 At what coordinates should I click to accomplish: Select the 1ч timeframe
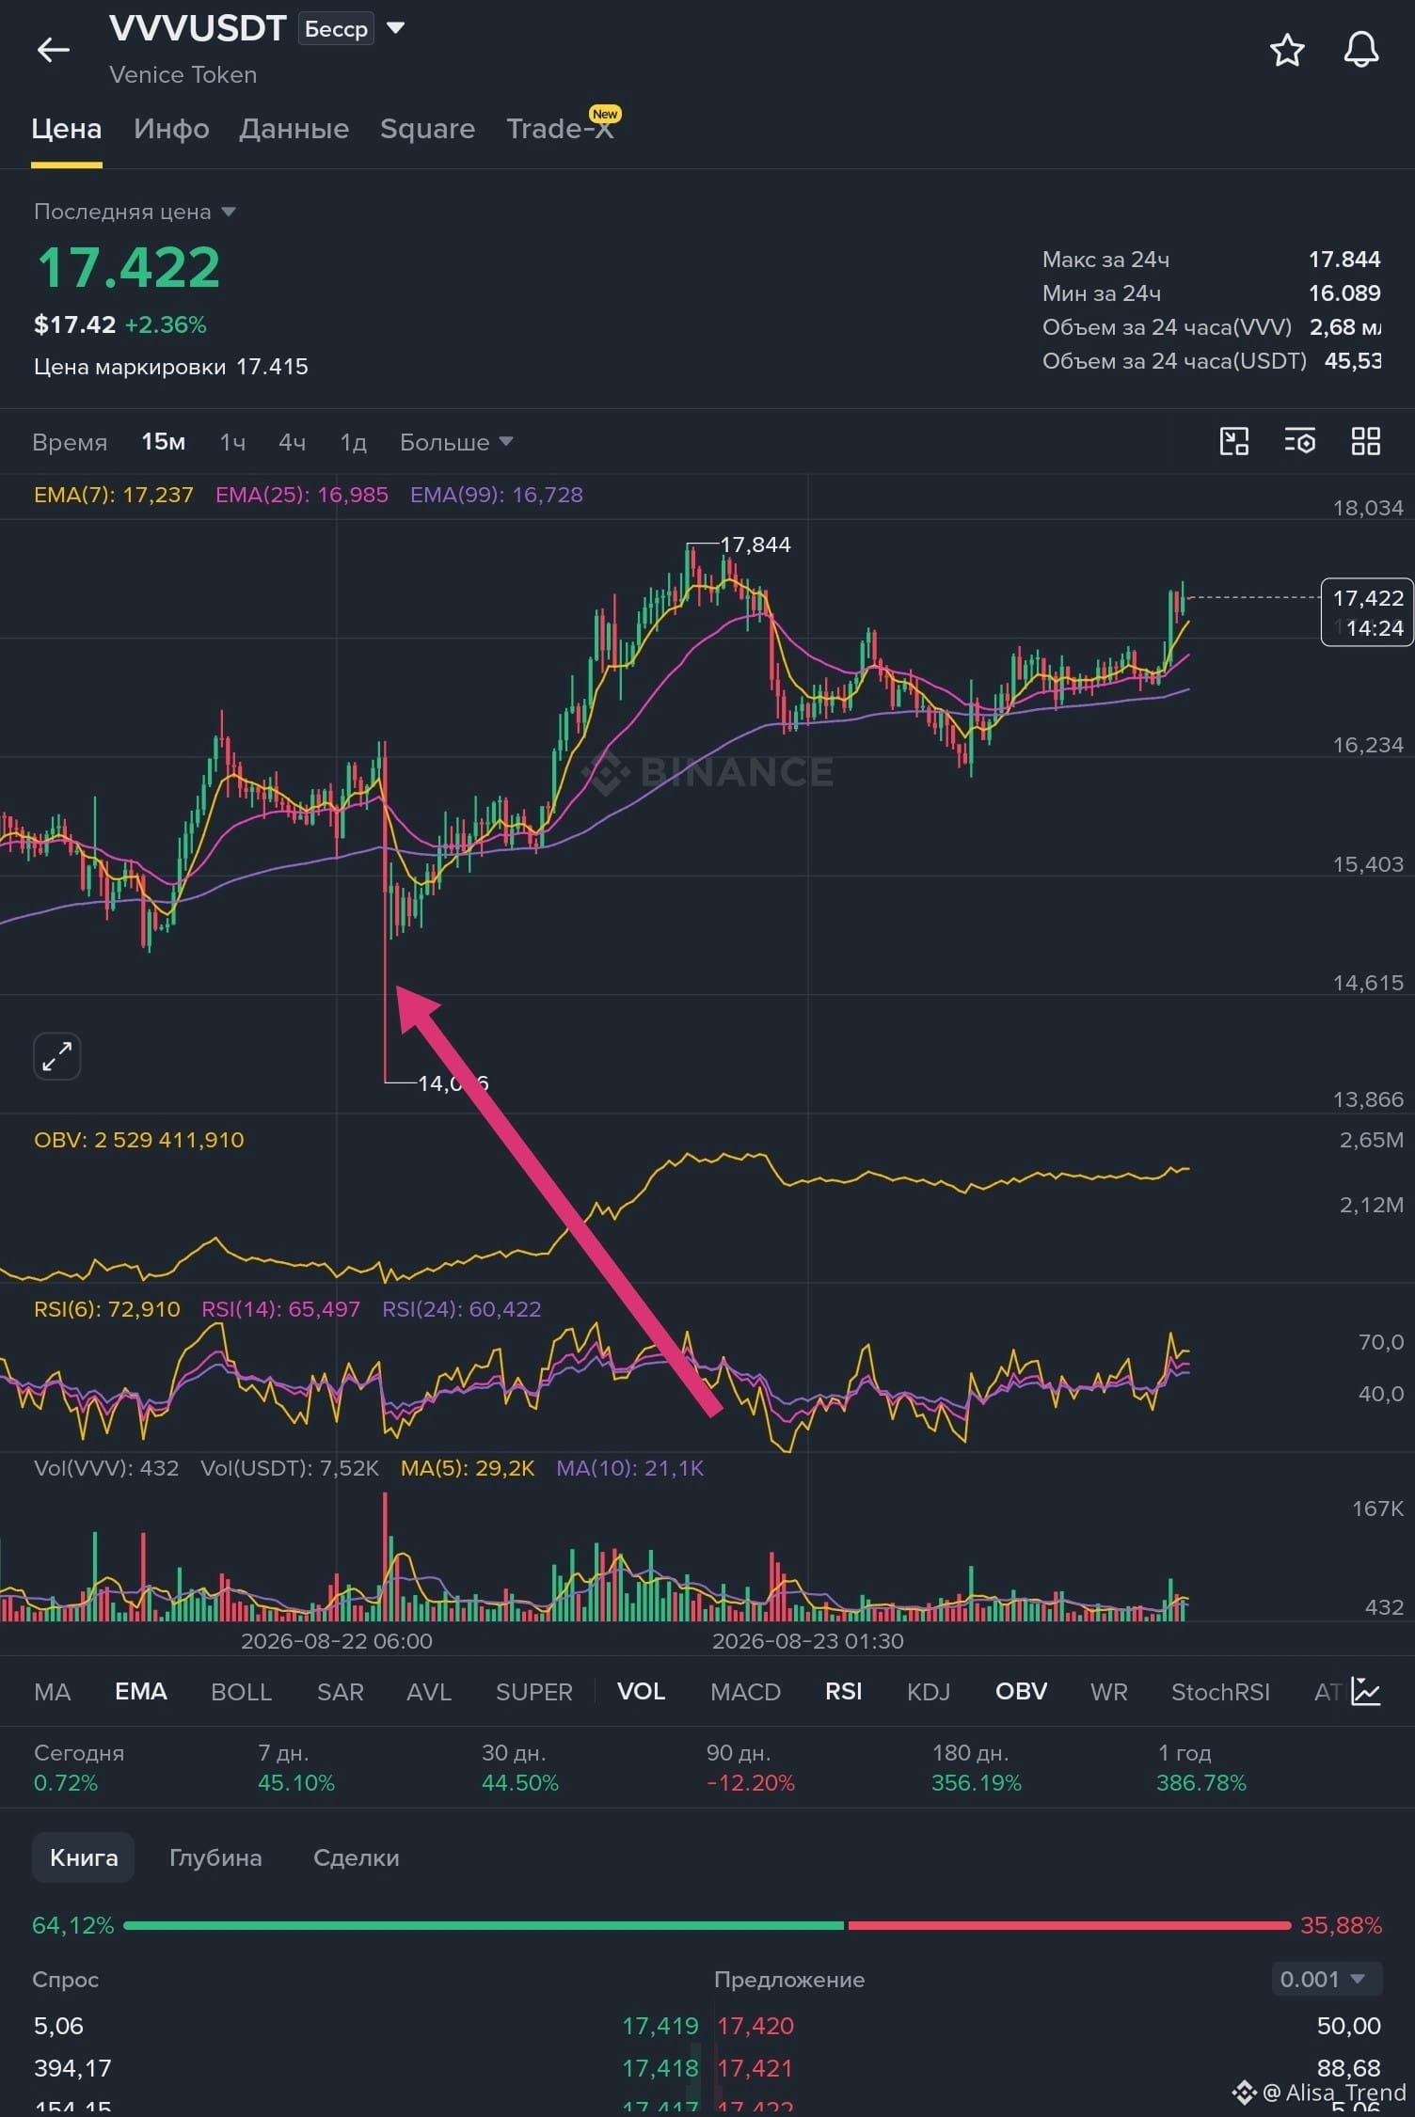pyautogui.click(x=232, y=442)
